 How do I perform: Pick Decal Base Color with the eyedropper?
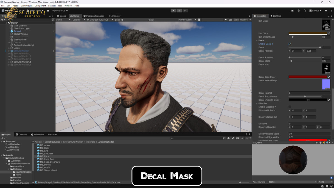329,77
